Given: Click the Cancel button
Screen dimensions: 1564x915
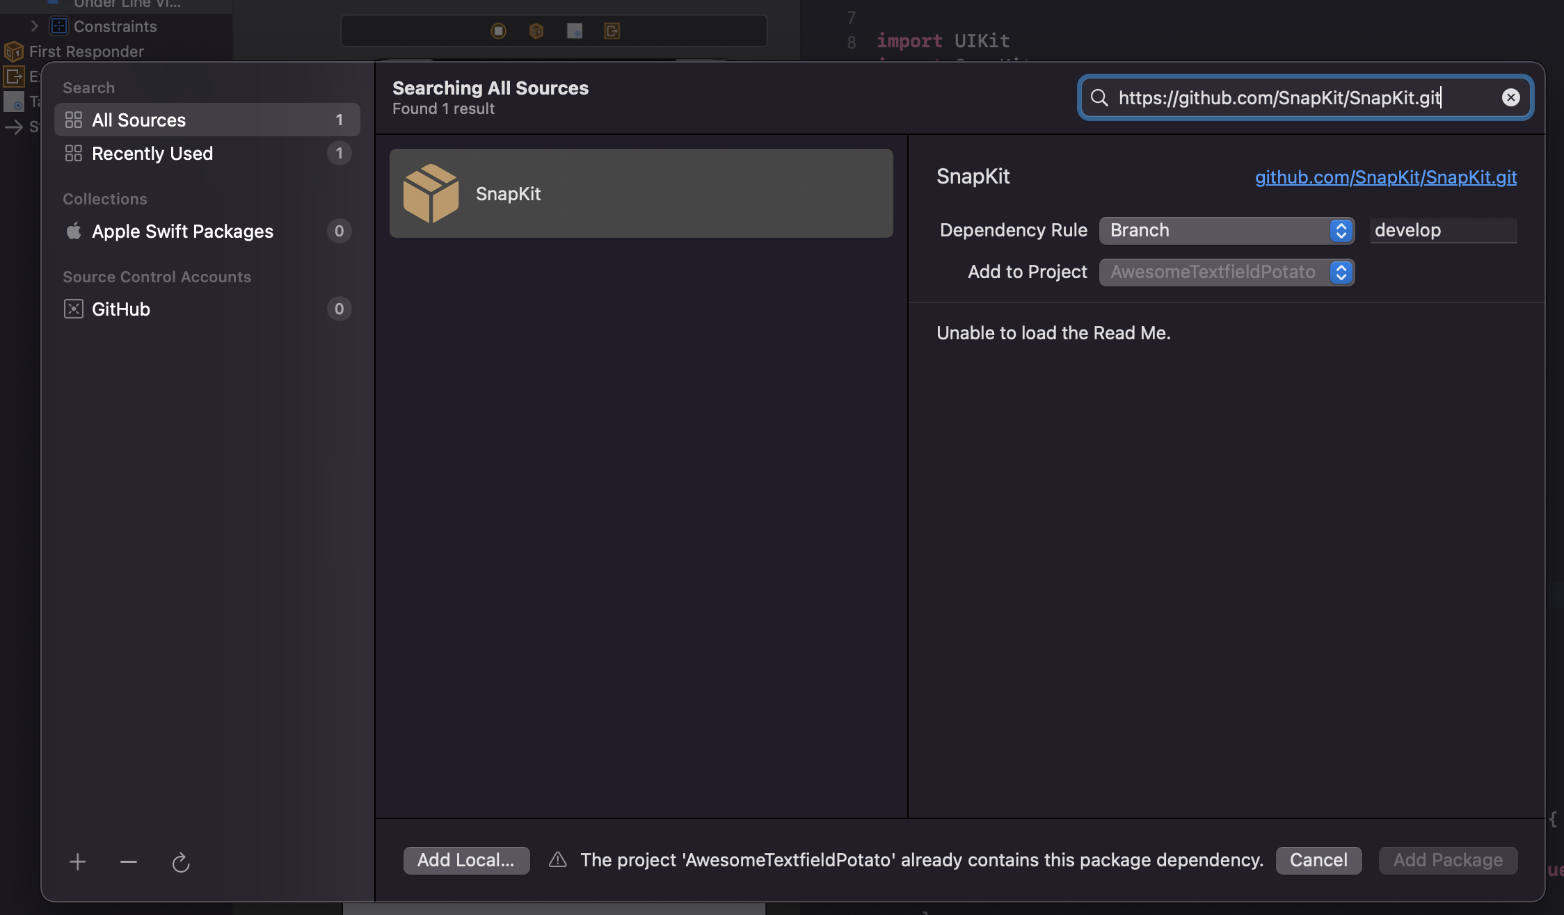Looking at the screenshot, I should (x=1318, y=860).
